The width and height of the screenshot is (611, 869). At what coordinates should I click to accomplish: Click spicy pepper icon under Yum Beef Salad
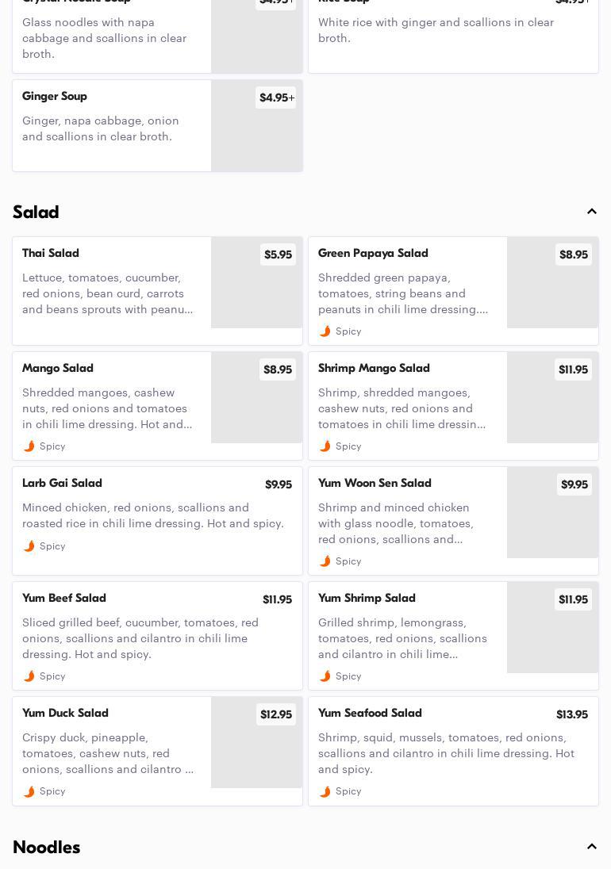click(x=29, y=676)
